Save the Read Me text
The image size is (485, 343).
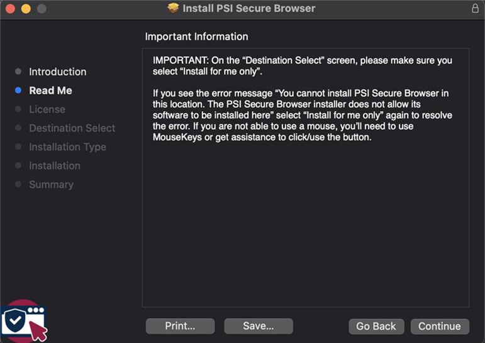pyautogui.click(x=259, y=326)
